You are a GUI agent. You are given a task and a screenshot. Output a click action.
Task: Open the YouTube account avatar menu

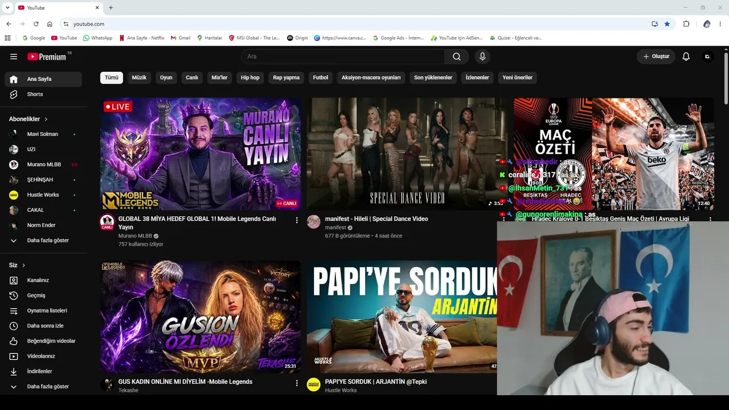pyautogui.click(x=707, y=56)
